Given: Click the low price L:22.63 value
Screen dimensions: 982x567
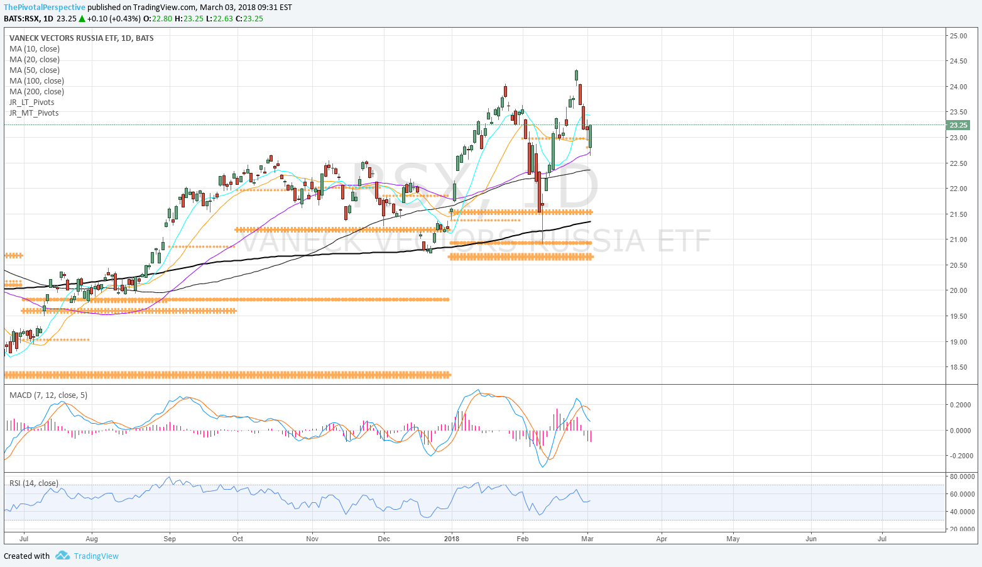Looking at the screenshot, I should [x=219, y=19].
